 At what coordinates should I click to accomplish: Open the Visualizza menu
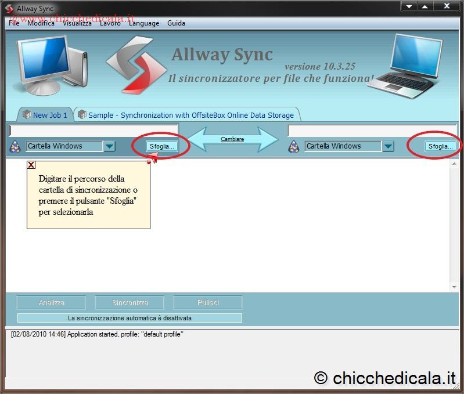(x=77, y=23)
